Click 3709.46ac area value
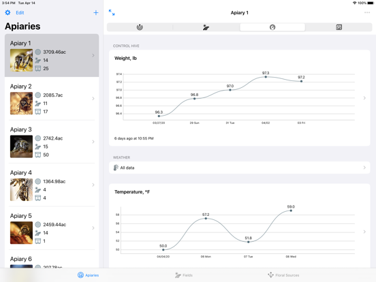Screen dimensions: 376x282 (54, 52)
